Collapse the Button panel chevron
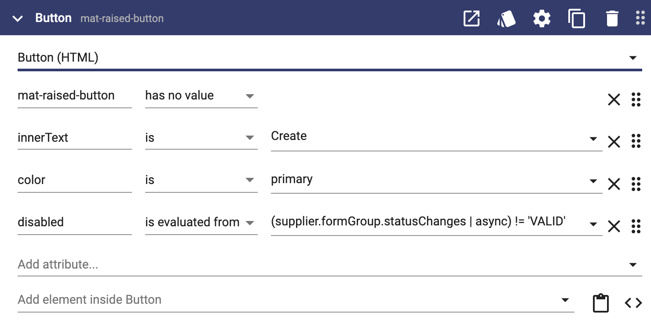The image size is (651, 324). pos(18,18)
